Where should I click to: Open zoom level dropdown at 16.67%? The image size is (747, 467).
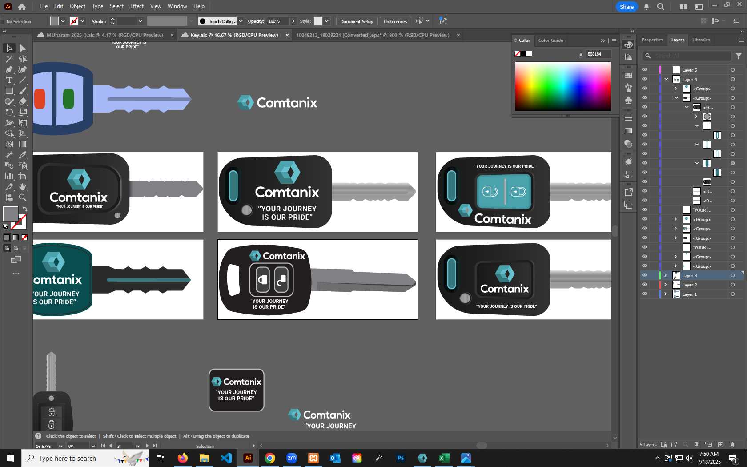[60, 446]
